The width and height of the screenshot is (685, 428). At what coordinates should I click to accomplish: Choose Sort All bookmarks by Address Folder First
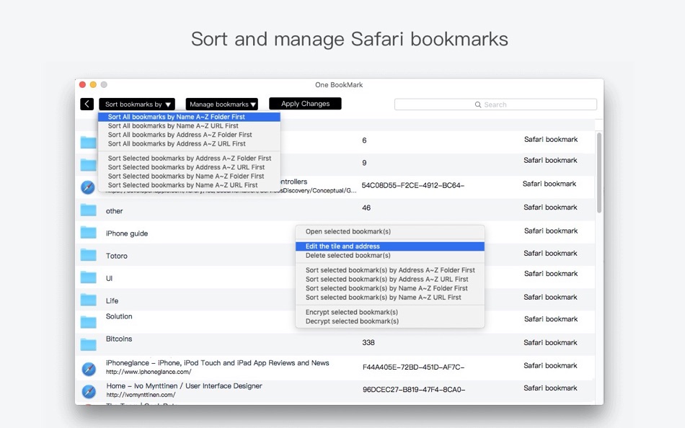(189, 135)
